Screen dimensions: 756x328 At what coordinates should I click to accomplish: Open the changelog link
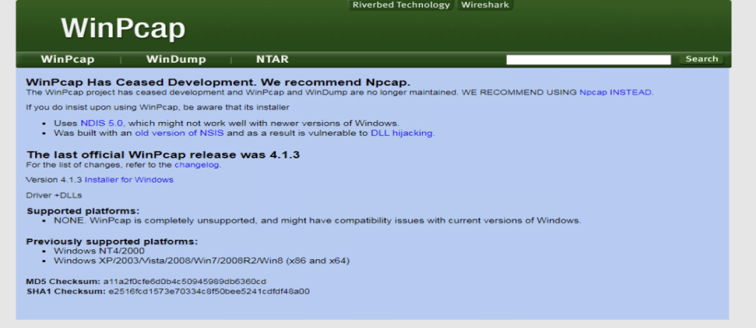click(x=197, y=165)
